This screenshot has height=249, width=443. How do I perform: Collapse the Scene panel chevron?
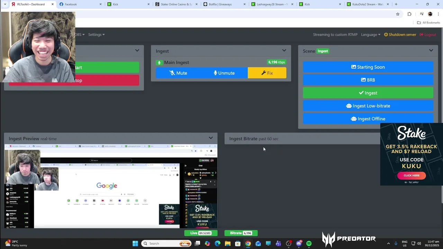coord(431,50)
